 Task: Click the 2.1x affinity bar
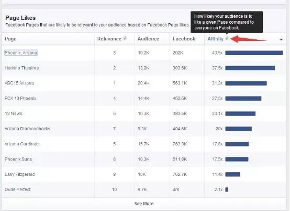227,189
